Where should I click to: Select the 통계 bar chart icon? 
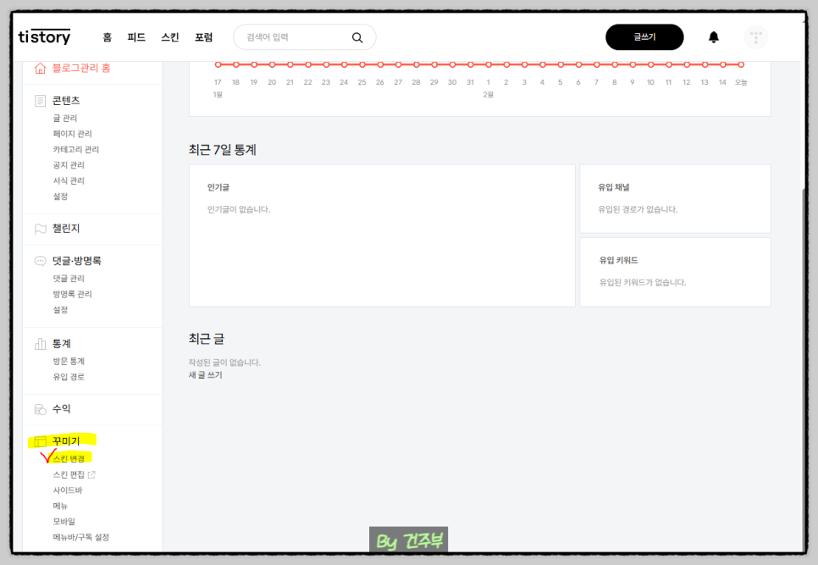39,343
